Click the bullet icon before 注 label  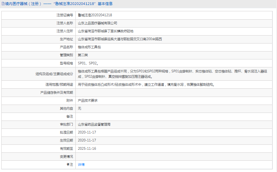point(68,164)
